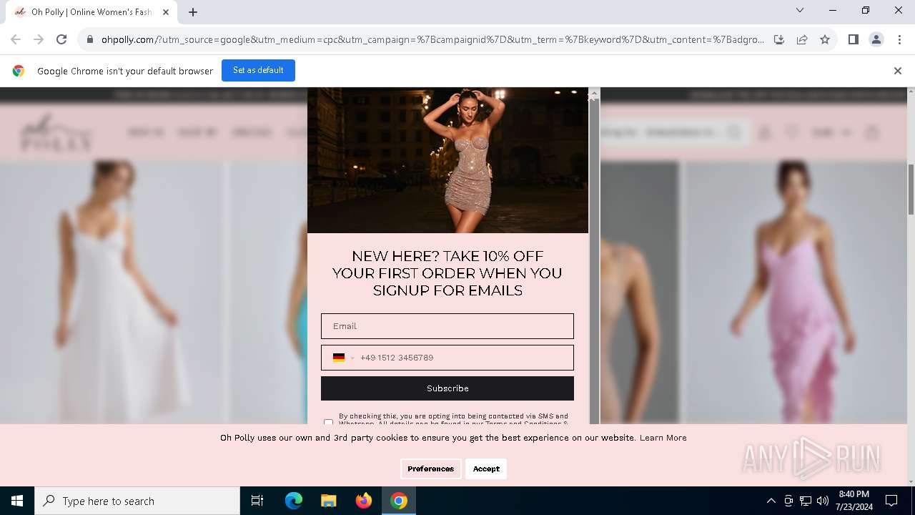Click the sequin dress model image
This screenshot has height=515, width=915.
pyautogui.click(x=447, y=160)
